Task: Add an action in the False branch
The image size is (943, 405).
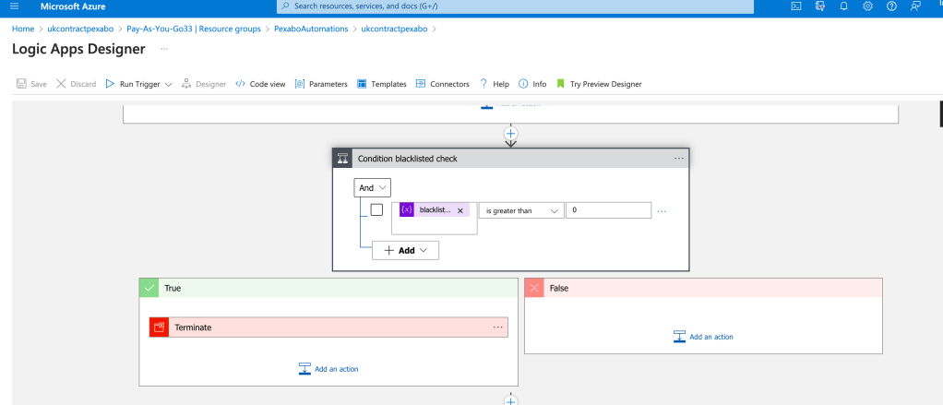Action: click(704, 337)
